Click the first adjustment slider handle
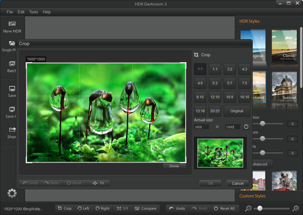303x215 pixels. [262, 123]
